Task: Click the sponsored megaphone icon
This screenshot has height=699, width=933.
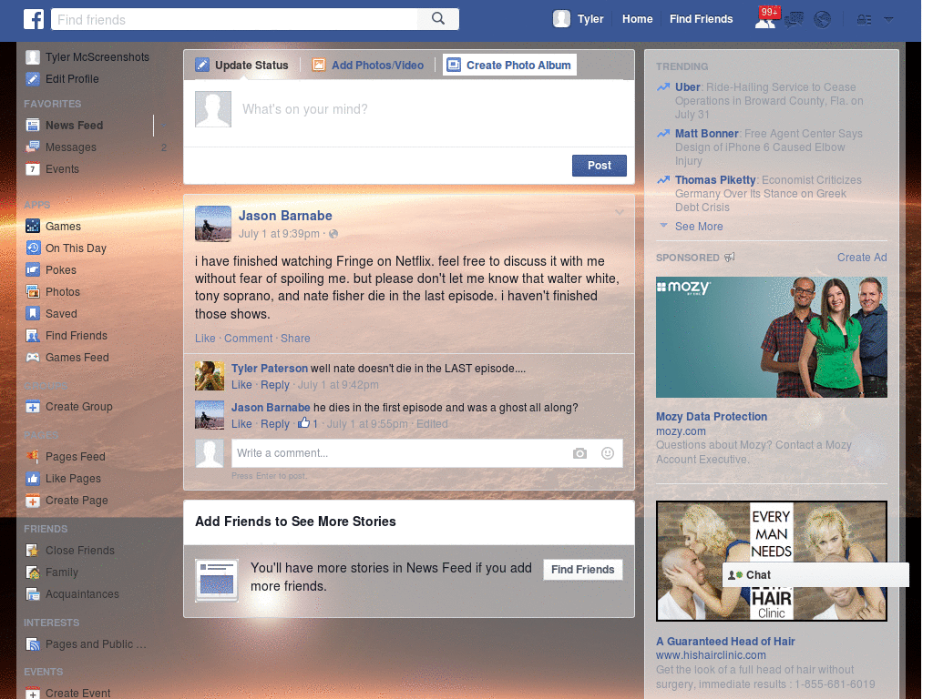Action: [x=729, y=258]
